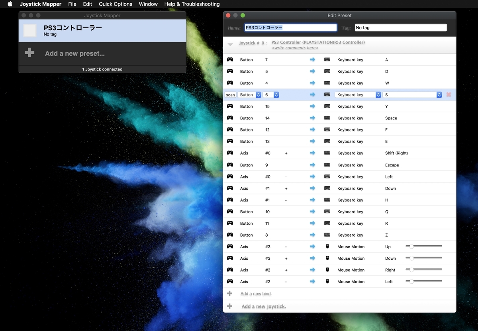The width and height of the screenshot is (478, 331).
Task: Click the blue arrow on the selected Button 6 row
Action: tap(312, 95)
